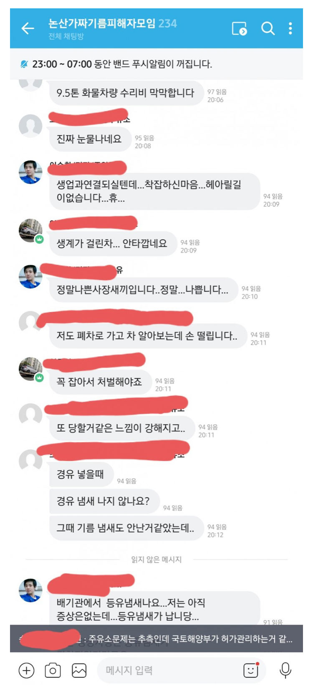The image size is (313, 686).
Task: Open the blue-shirt profile photo near 20:09
Action: 30,172
